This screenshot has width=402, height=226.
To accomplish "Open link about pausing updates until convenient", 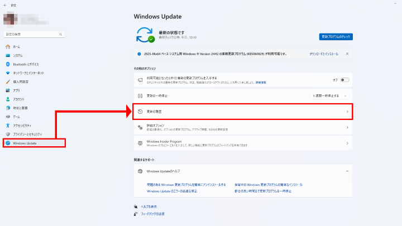I will tap(263, 191).
